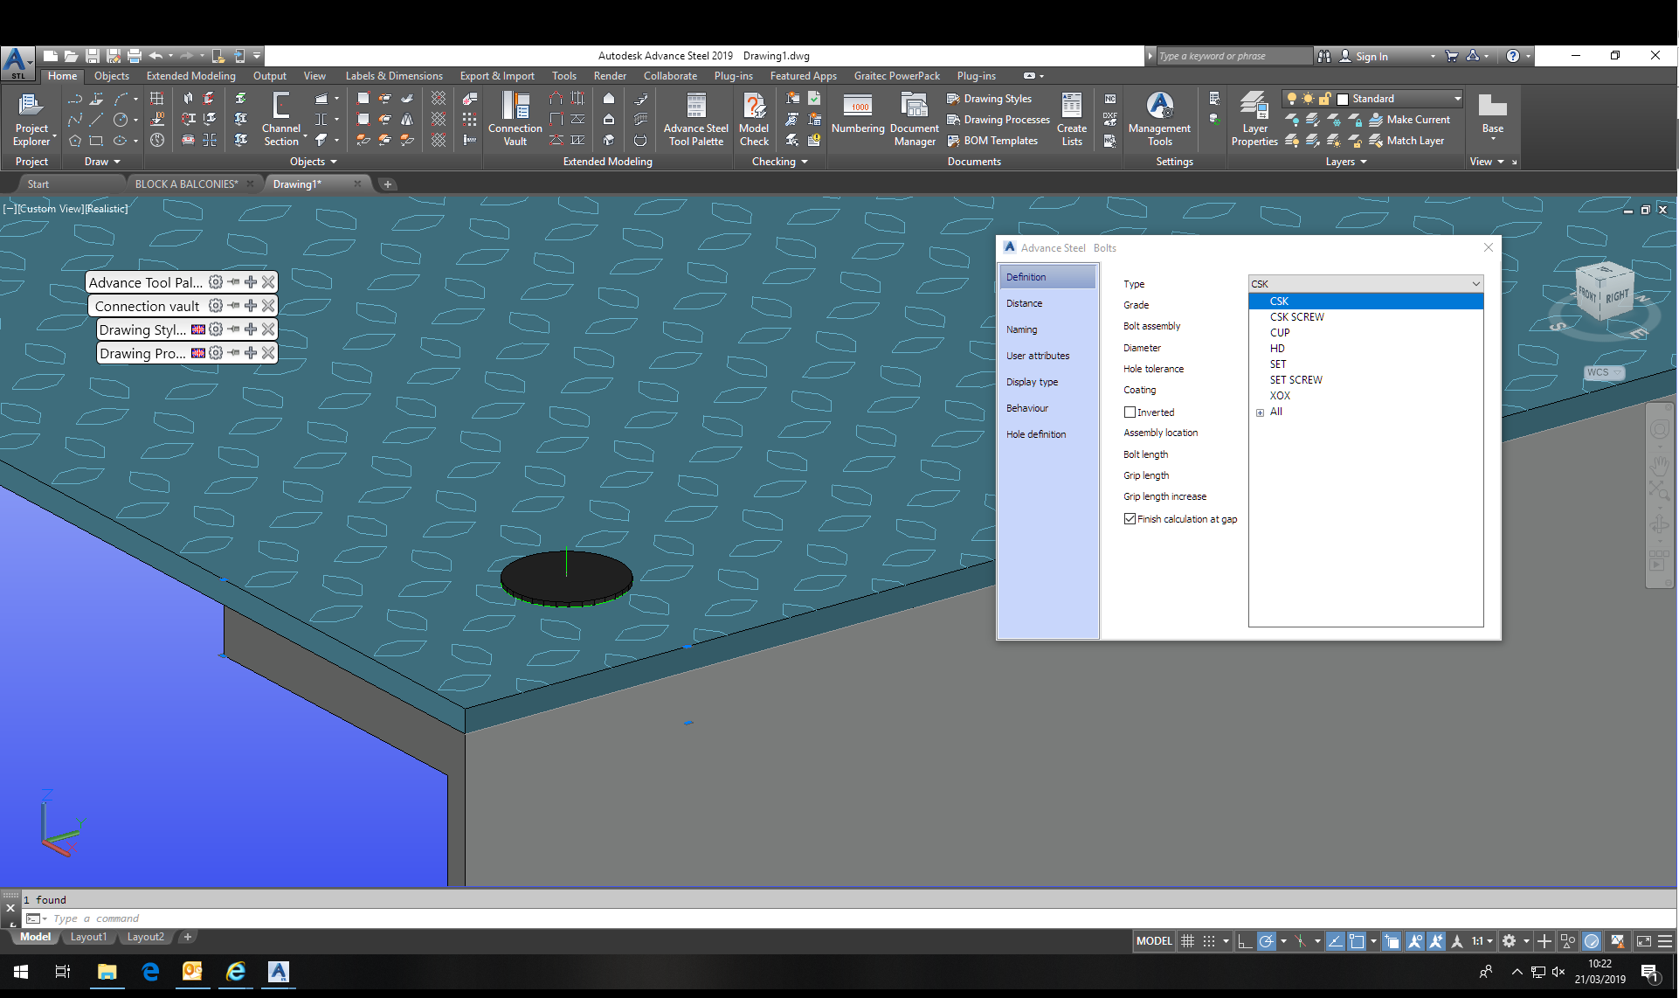This screenshot has height=998, width=1679.
Task: Enable the Inverted bolt option
Action: pyautogui.click(x=1130, y=412)
